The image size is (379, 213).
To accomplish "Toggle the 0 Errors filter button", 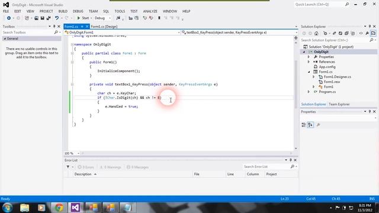I will (86, 167).
